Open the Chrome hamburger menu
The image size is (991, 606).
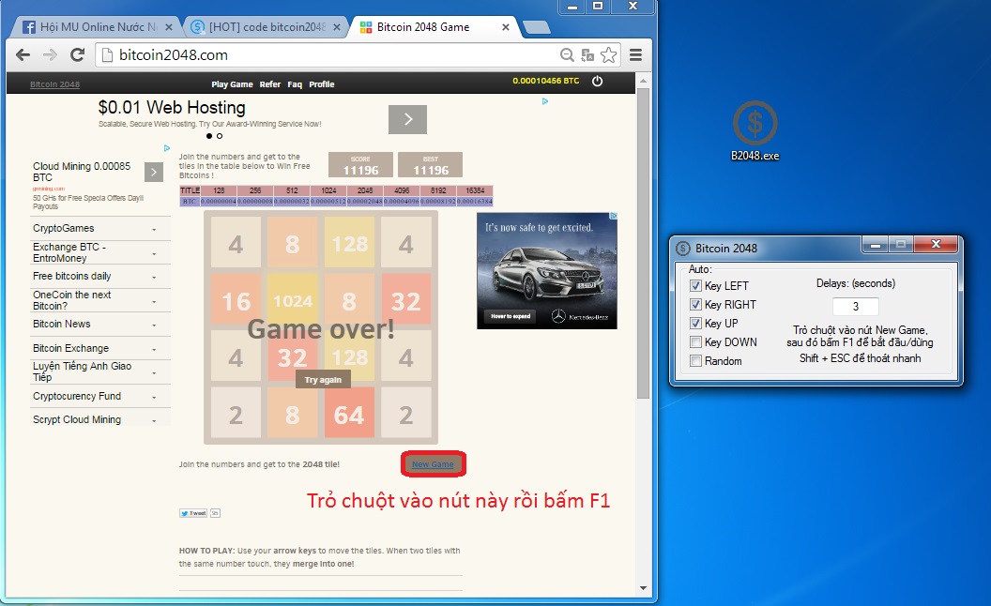coord(636,55)
